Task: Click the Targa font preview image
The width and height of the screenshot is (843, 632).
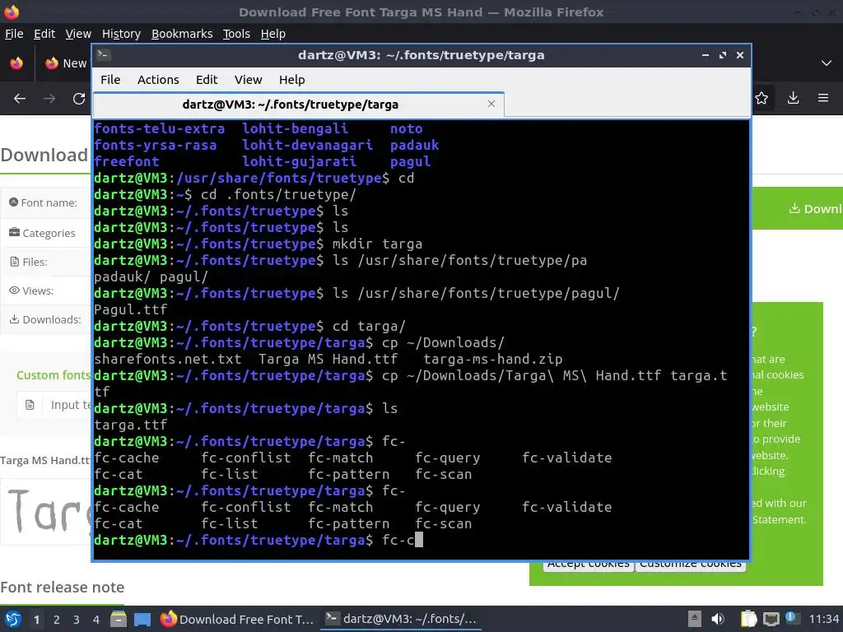Action: pos(47,510)
